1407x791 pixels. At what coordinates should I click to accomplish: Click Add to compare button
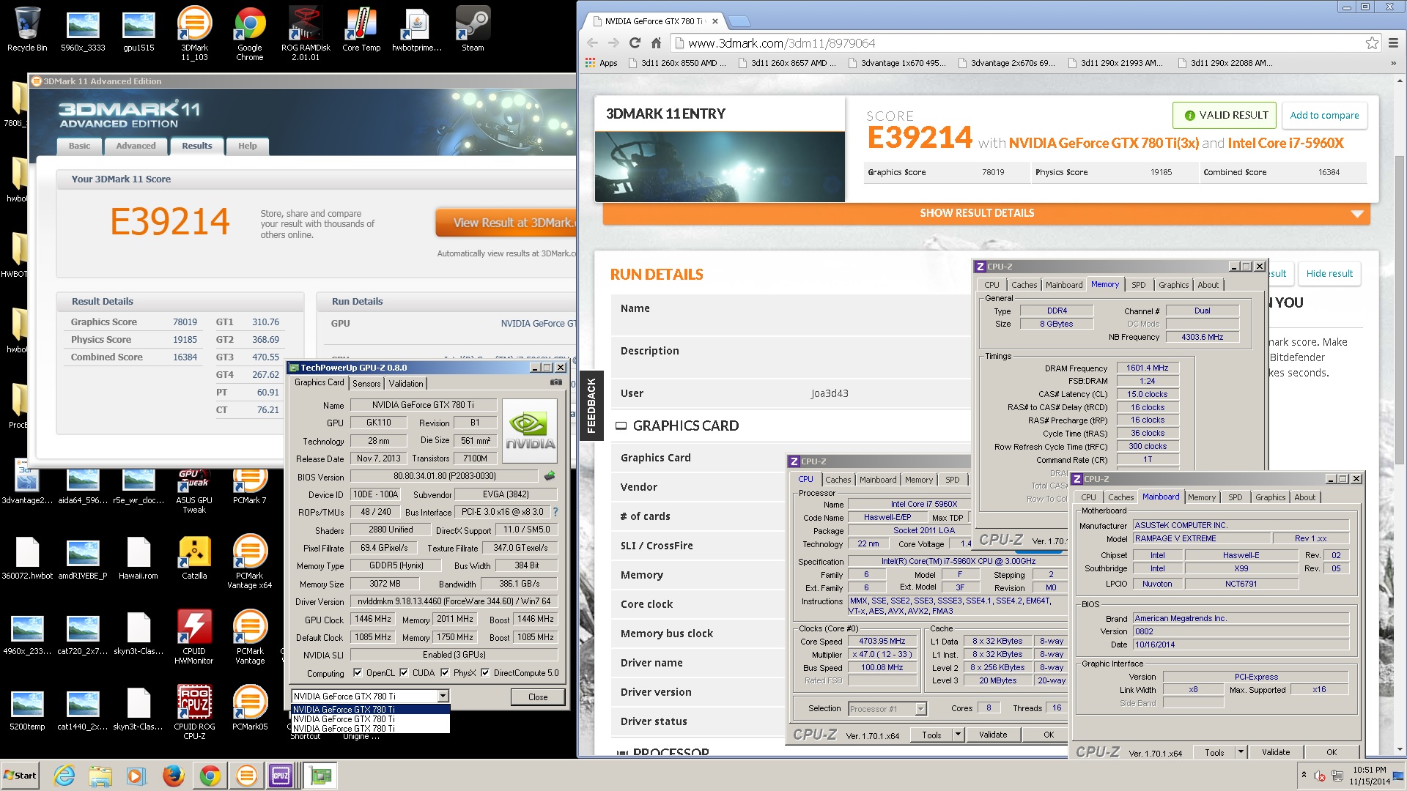[1324, 116]
